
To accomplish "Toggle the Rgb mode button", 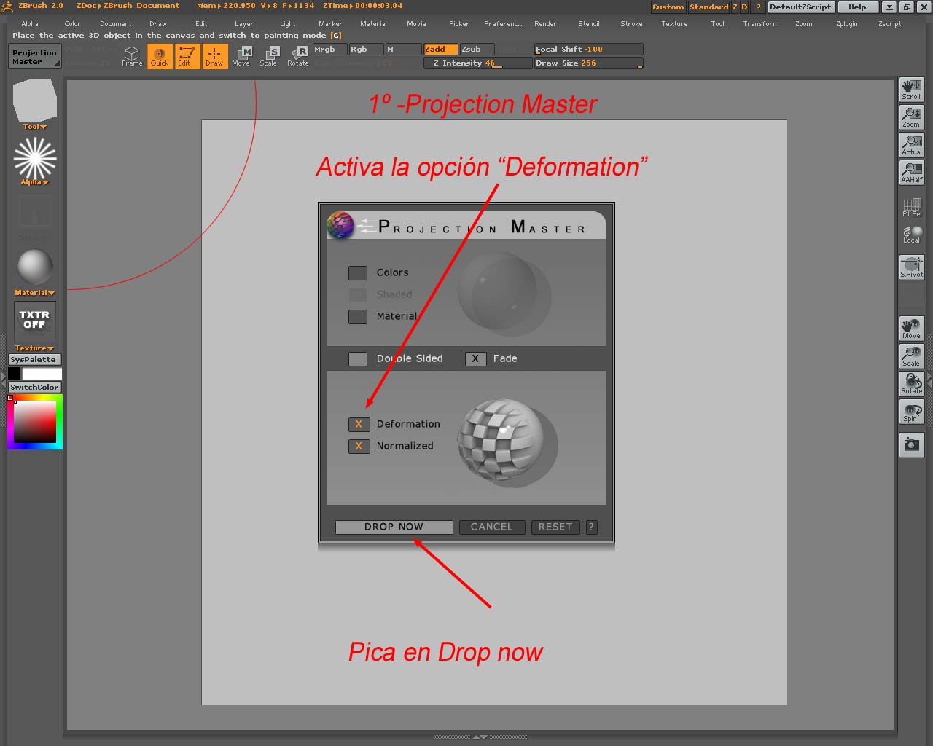I will tap(366, 50).
